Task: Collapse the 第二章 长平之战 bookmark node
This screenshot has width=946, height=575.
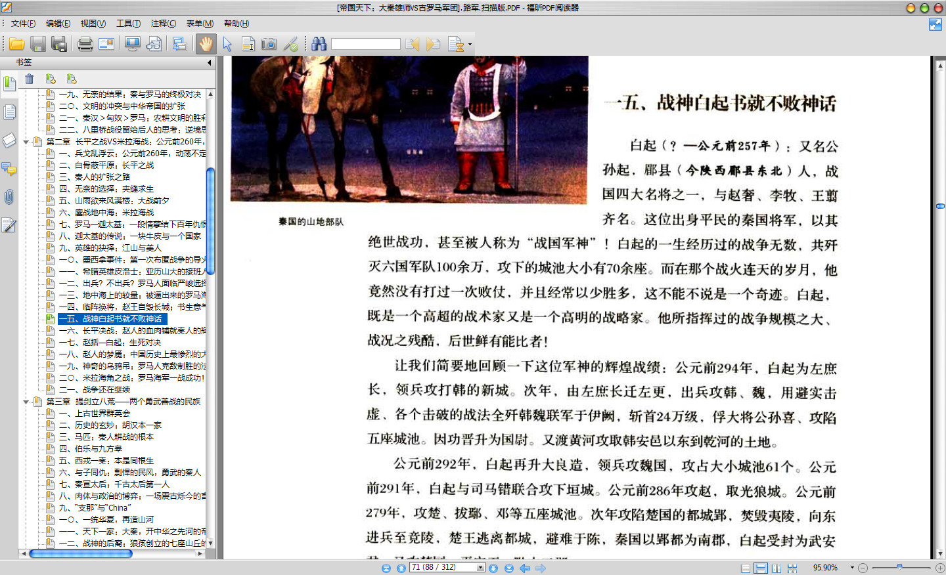Action: click(x=26, y=142)
